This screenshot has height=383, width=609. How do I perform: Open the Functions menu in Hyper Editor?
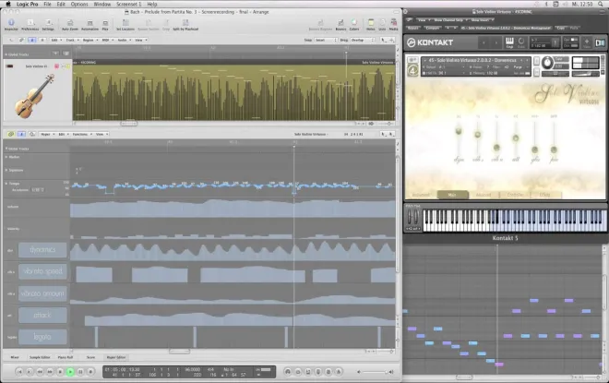click(x=82, y=134)
